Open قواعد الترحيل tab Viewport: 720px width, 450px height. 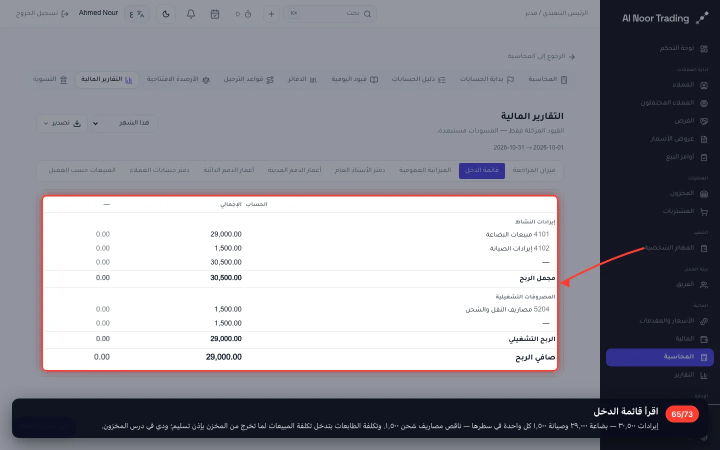tap(248, 79)
